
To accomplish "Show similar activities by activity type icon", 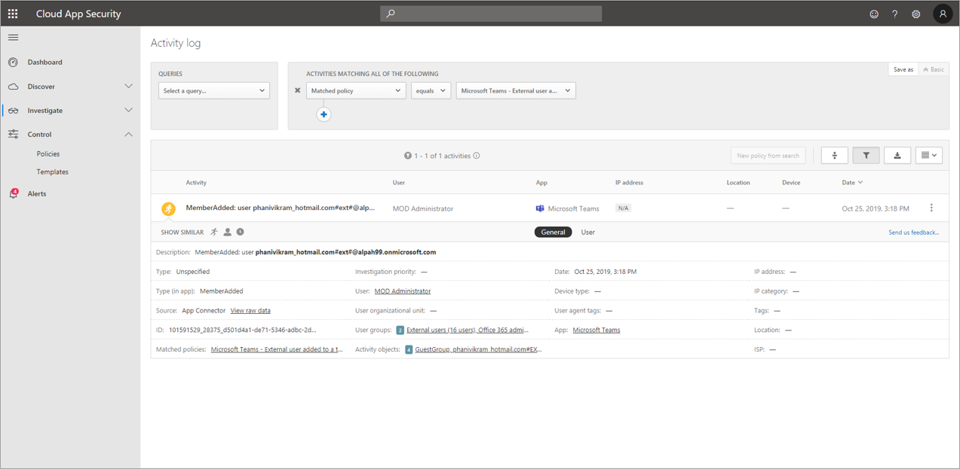I will (214, 232).
